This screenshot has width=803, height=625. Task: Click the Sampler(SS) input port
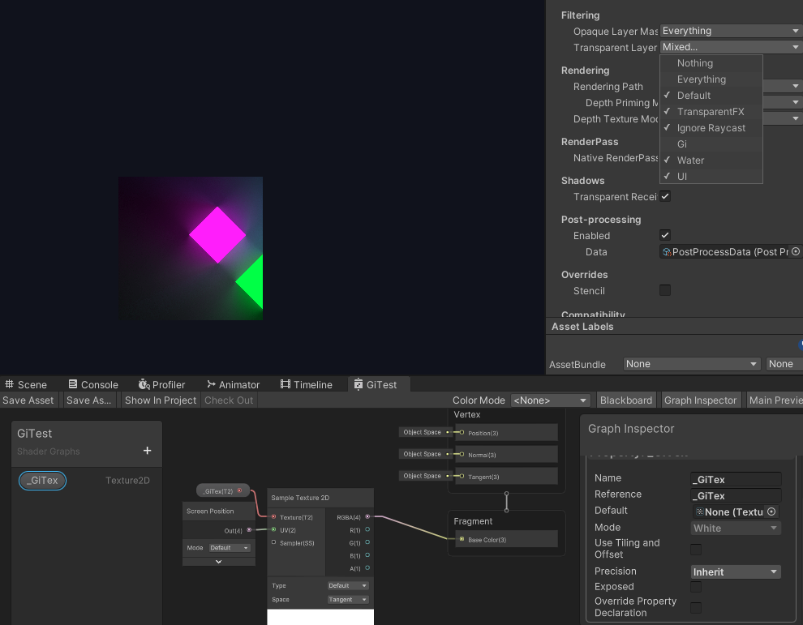[273, 542]
